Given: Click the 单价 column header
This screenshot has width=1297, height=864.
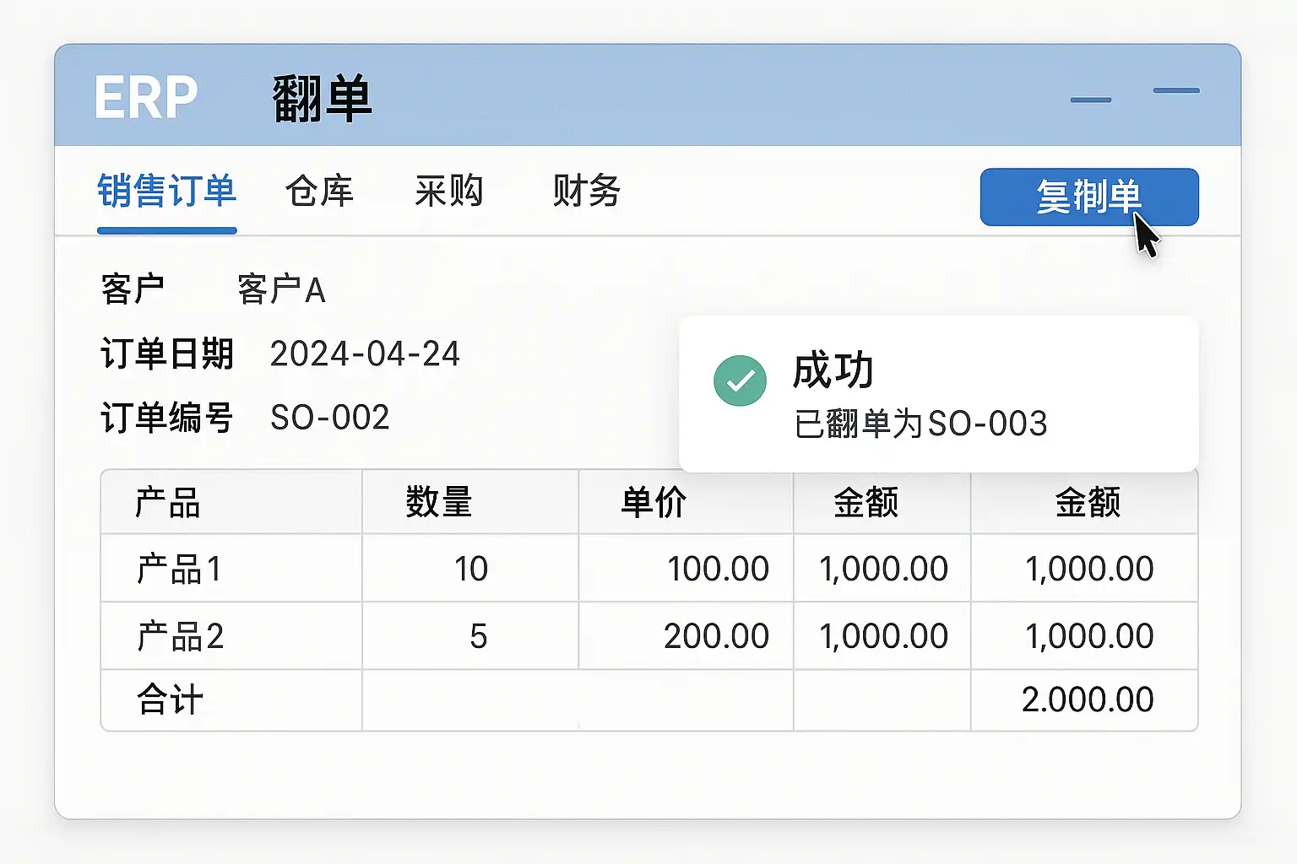Looking at the screenshot, I should pyautogui.click(x=654, y=503).
